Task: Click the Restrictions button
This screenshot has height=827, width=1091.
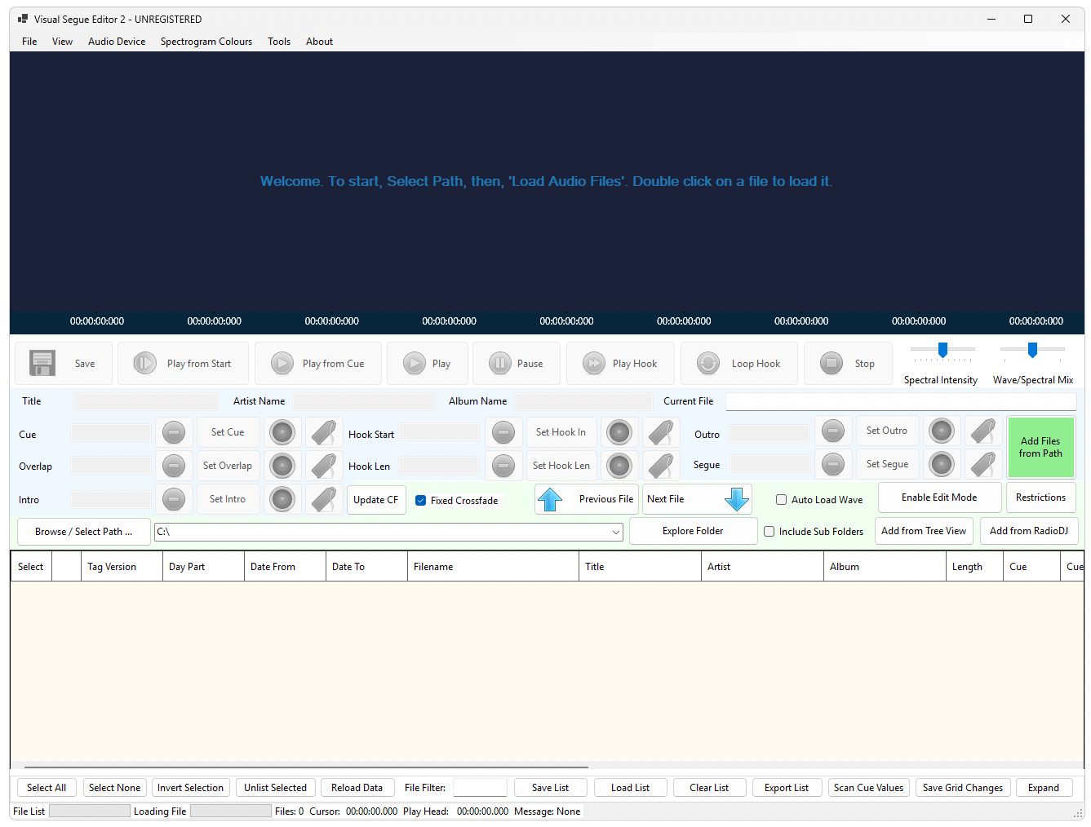Action: [1040, 498]
